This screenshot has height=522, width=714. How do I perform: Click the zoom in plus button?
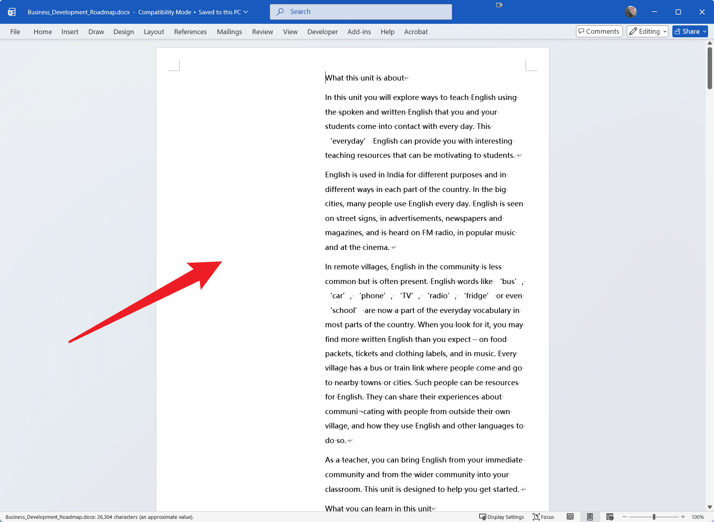(683, 517)
